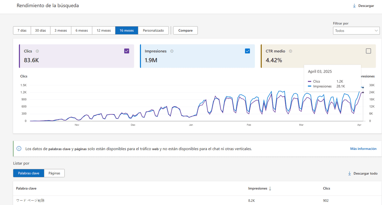382x205 pixels.
Task: Select the 12 meses time range
Action: pos(104,30)
